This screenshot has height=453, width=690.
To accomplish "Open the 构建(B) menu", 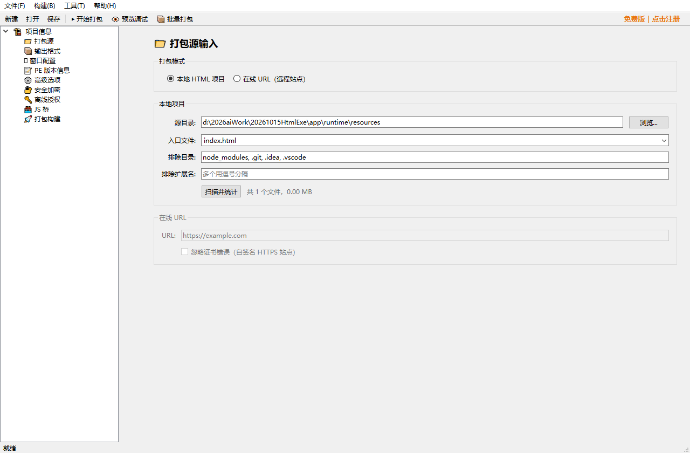I will tap(44, 6).
